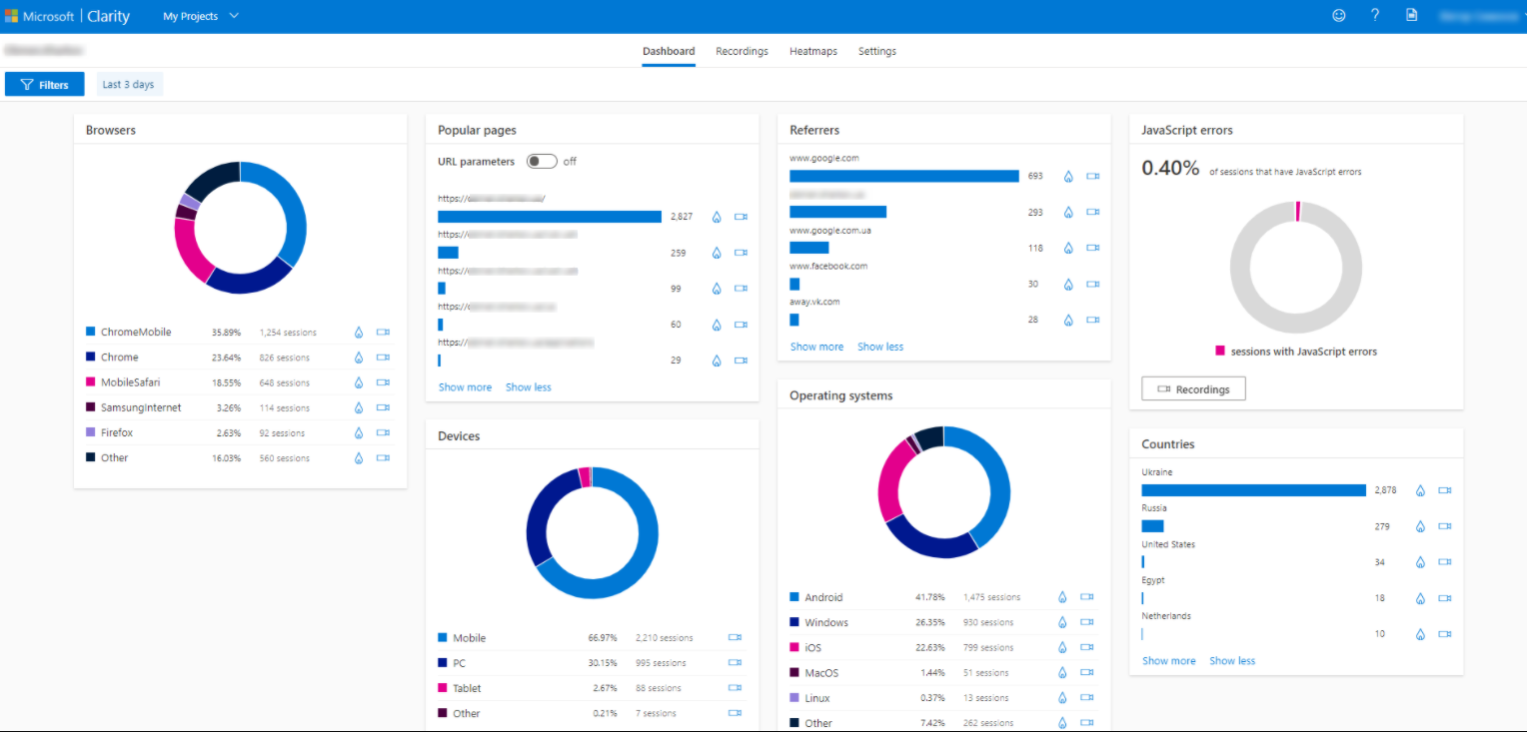The width and height of the screenshot is (1527, 732).
Task: Open the Last 3 days date filter
Action: click(x=129, y=85)
